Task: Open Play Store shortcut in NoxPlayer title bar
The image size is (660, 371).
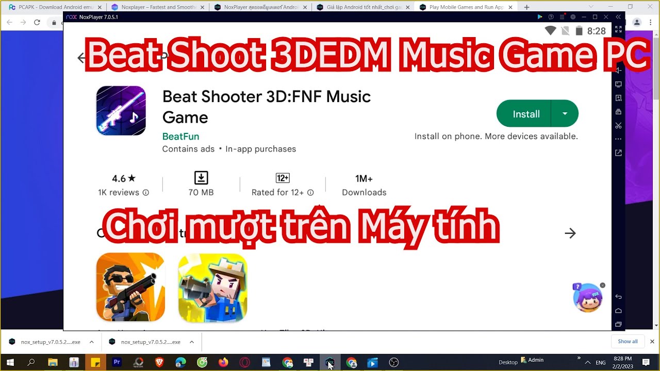Action: [540, 17]
